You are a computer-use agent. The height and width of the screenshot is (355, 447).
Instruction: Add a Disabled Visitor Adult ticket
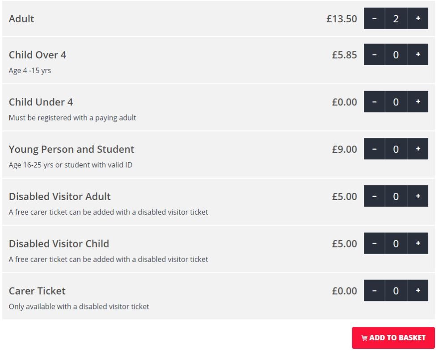pos(418,196)
